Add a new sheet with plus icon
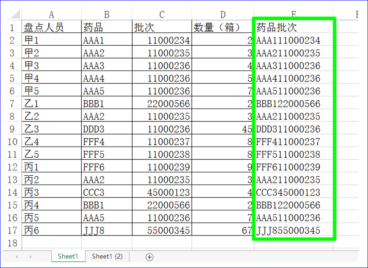 click(x=149, y=257)
